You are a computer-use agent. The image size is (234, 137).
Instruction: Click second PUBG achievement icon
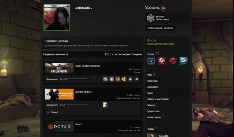click(x=112, y=79)
